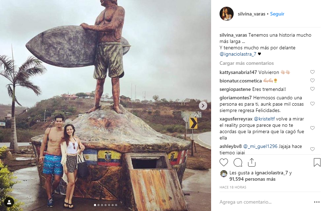
Task: Open the @kristeltf mention in comment
Action: tap(266, 119)
